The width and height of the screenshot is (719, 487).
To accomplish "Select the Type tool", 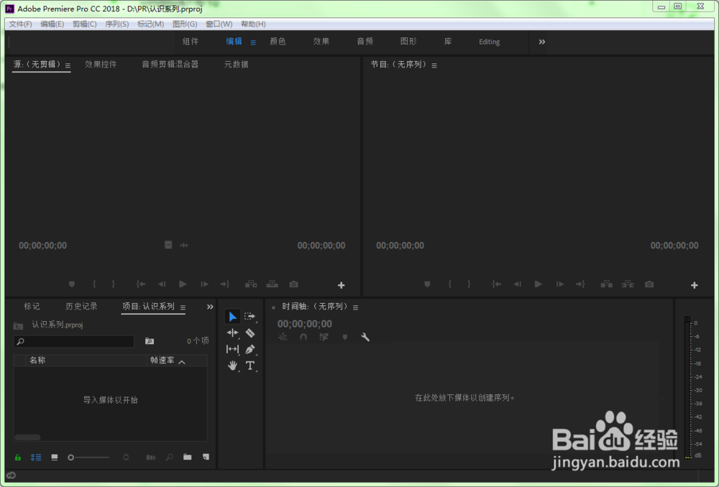I will (250, 366).
